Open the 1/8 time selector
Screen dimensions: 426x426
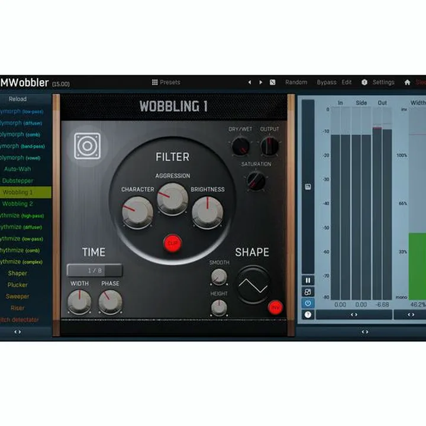tap(95, 270)
